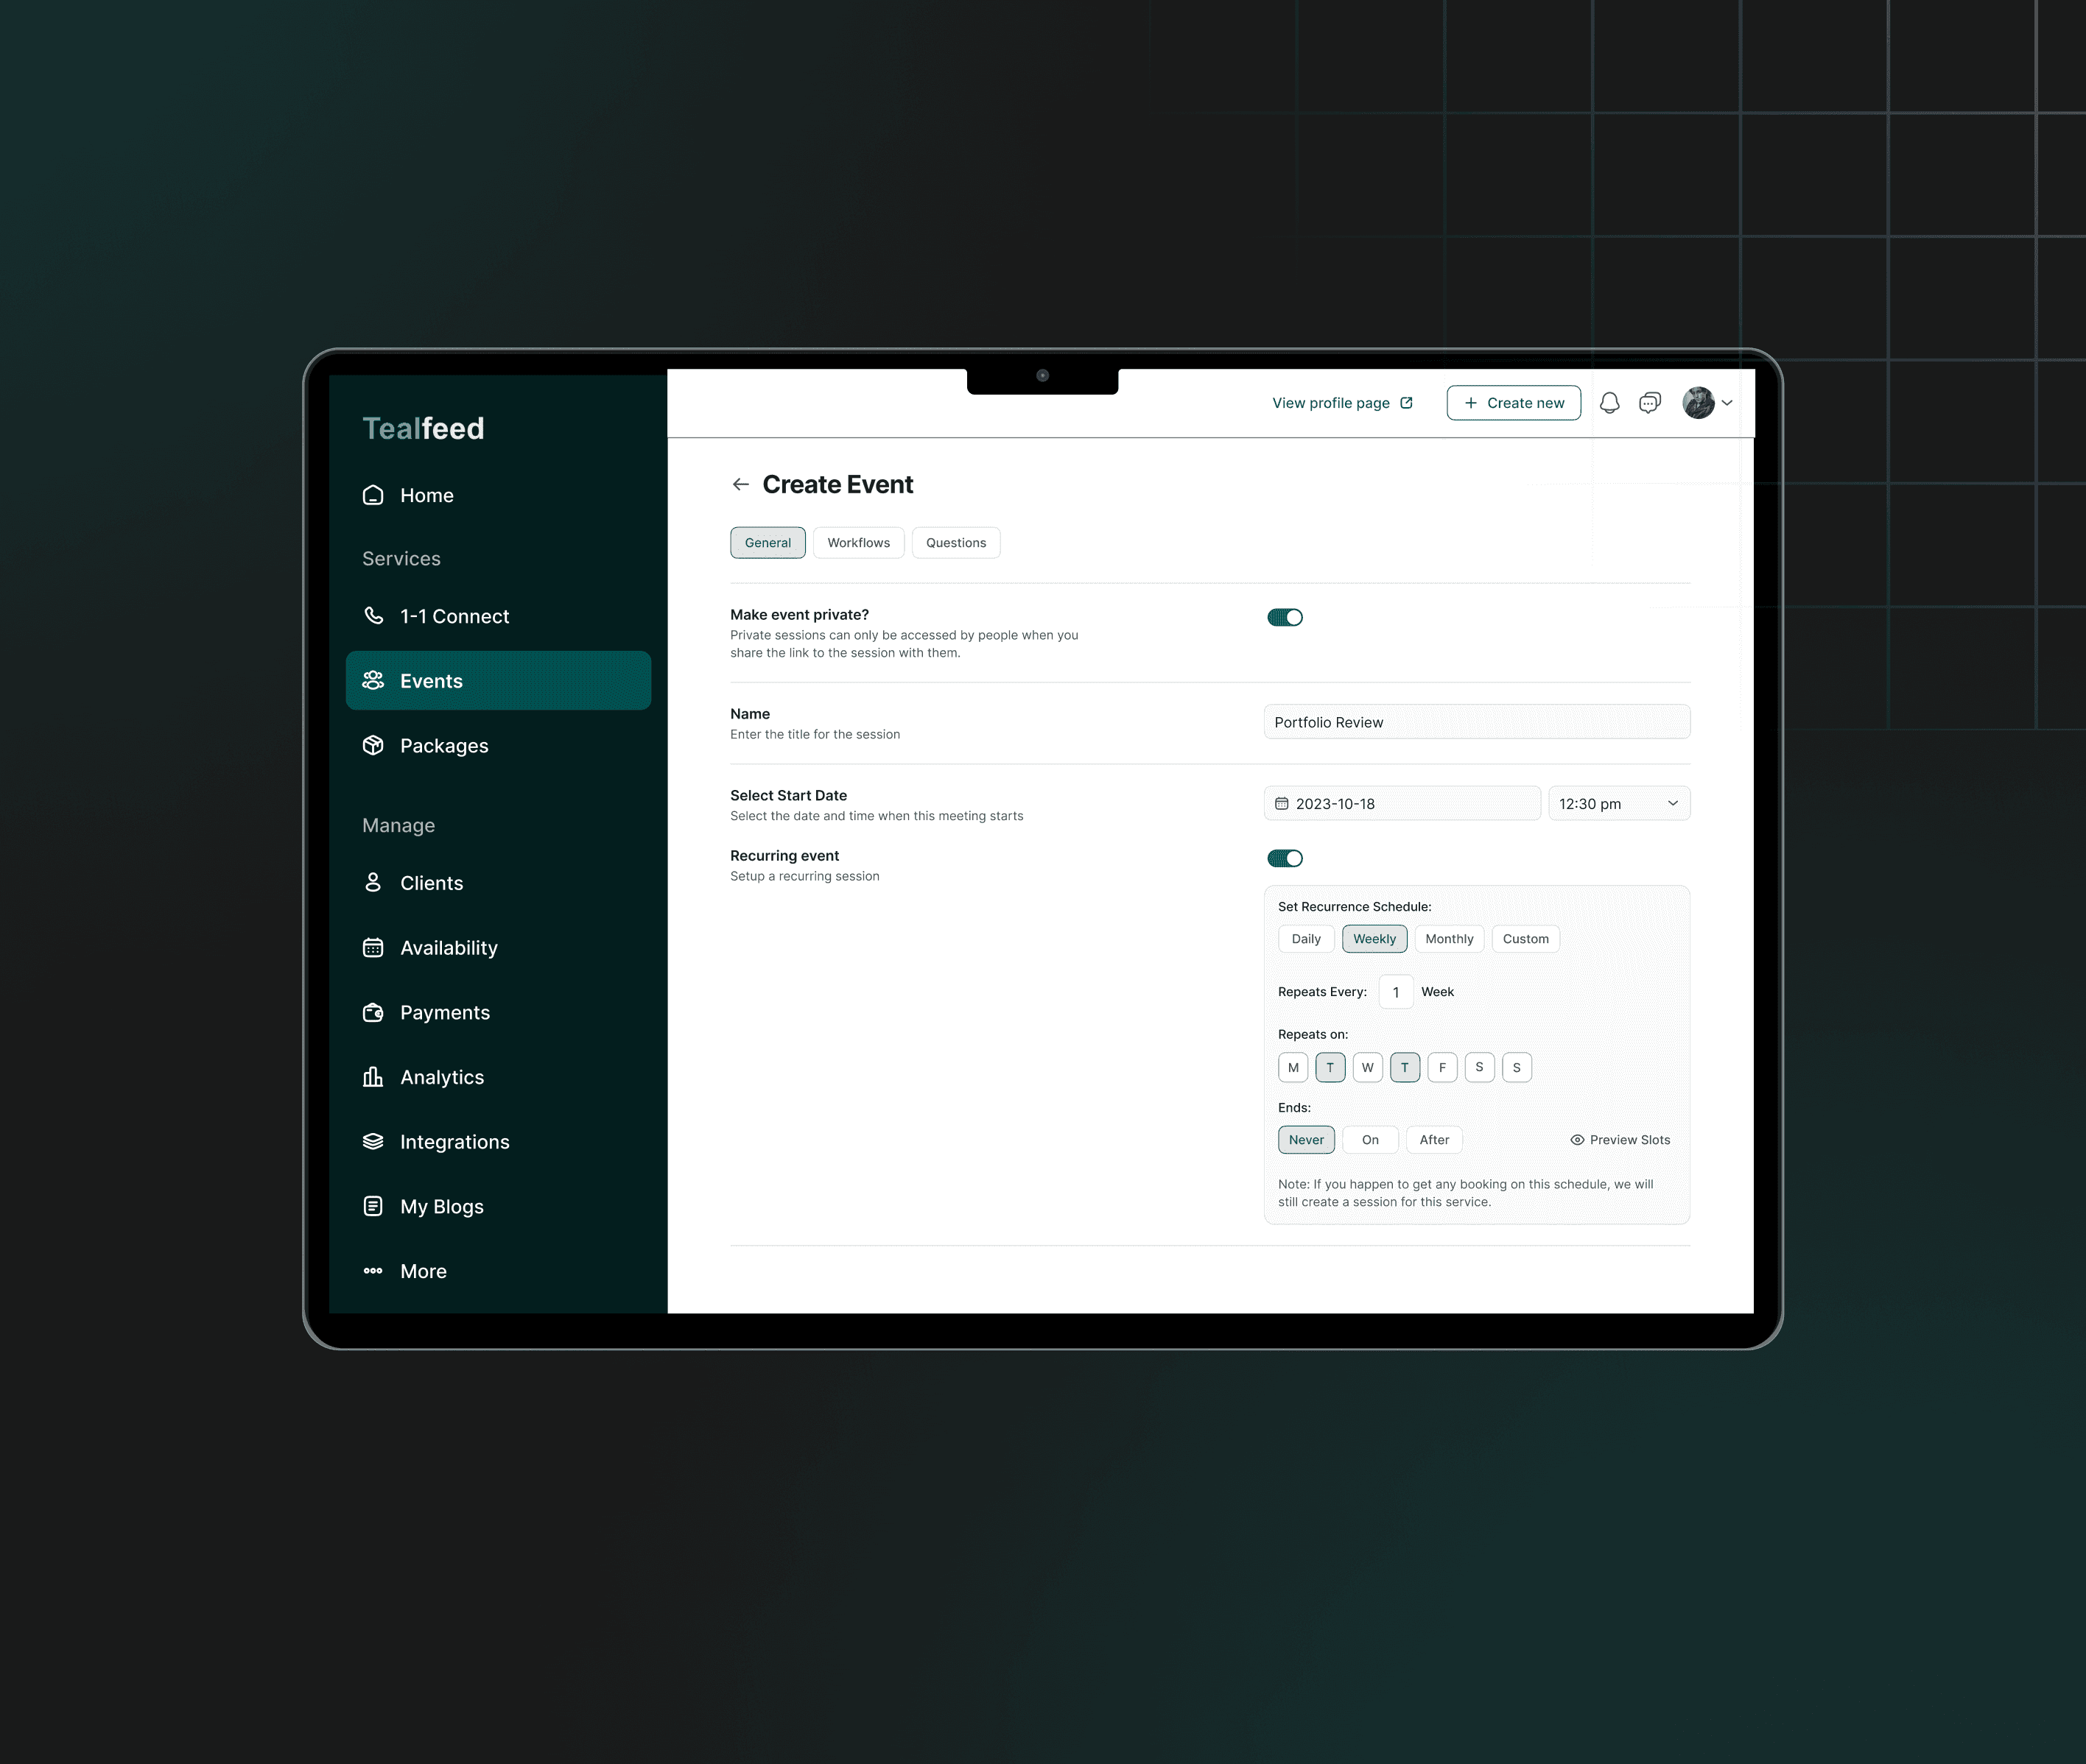Click the back arrow beside Create Event
Image resolution: width=2086 pixels, height=1764 pixels.
(740, 485)
